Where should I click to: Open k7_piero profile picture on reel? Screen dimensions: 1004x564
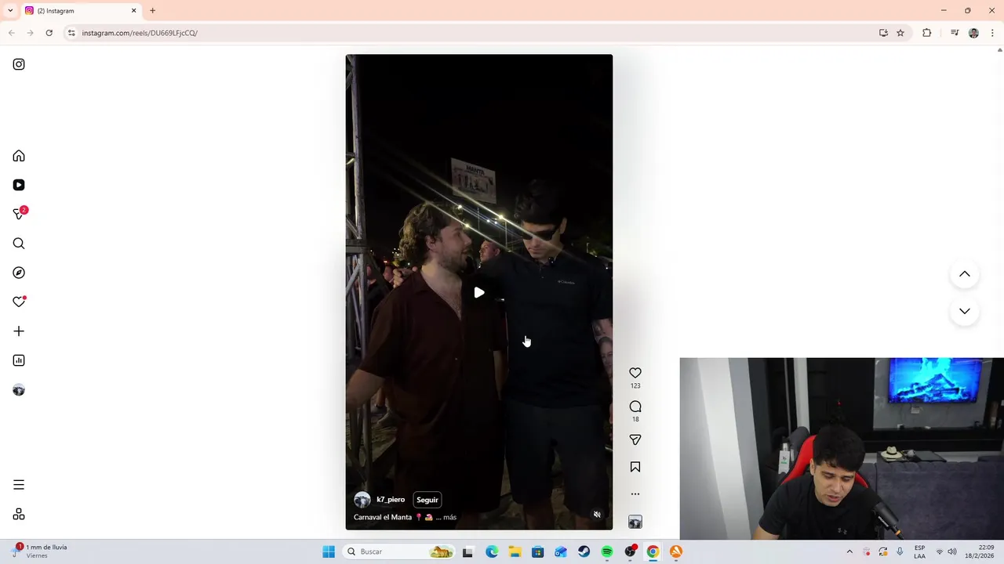[x=362, y=500]
